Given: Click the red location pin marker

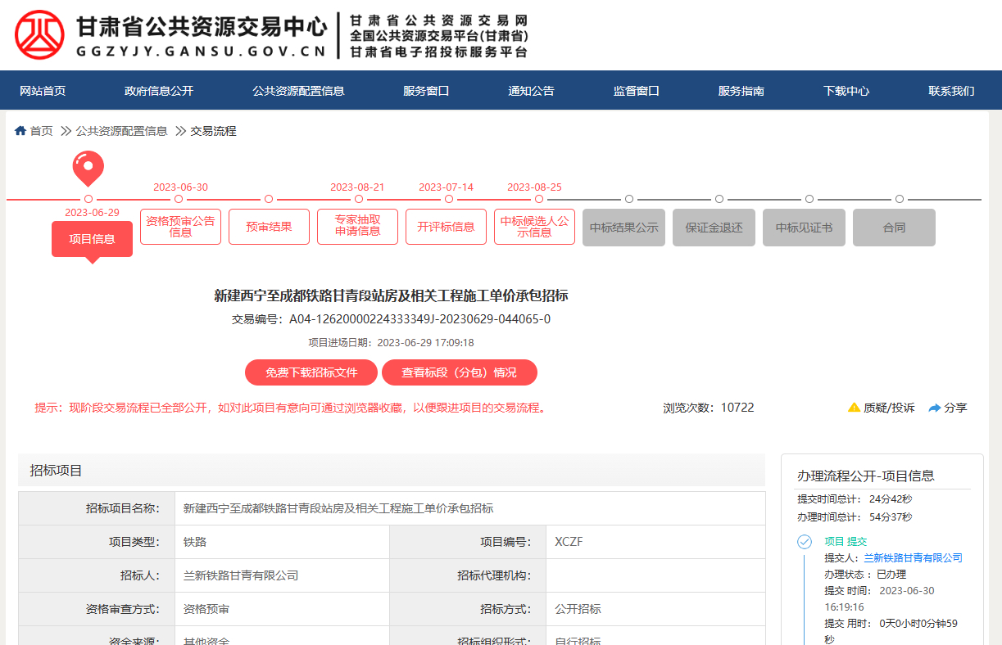Looking at the screenshot, I should coord(88,167).
